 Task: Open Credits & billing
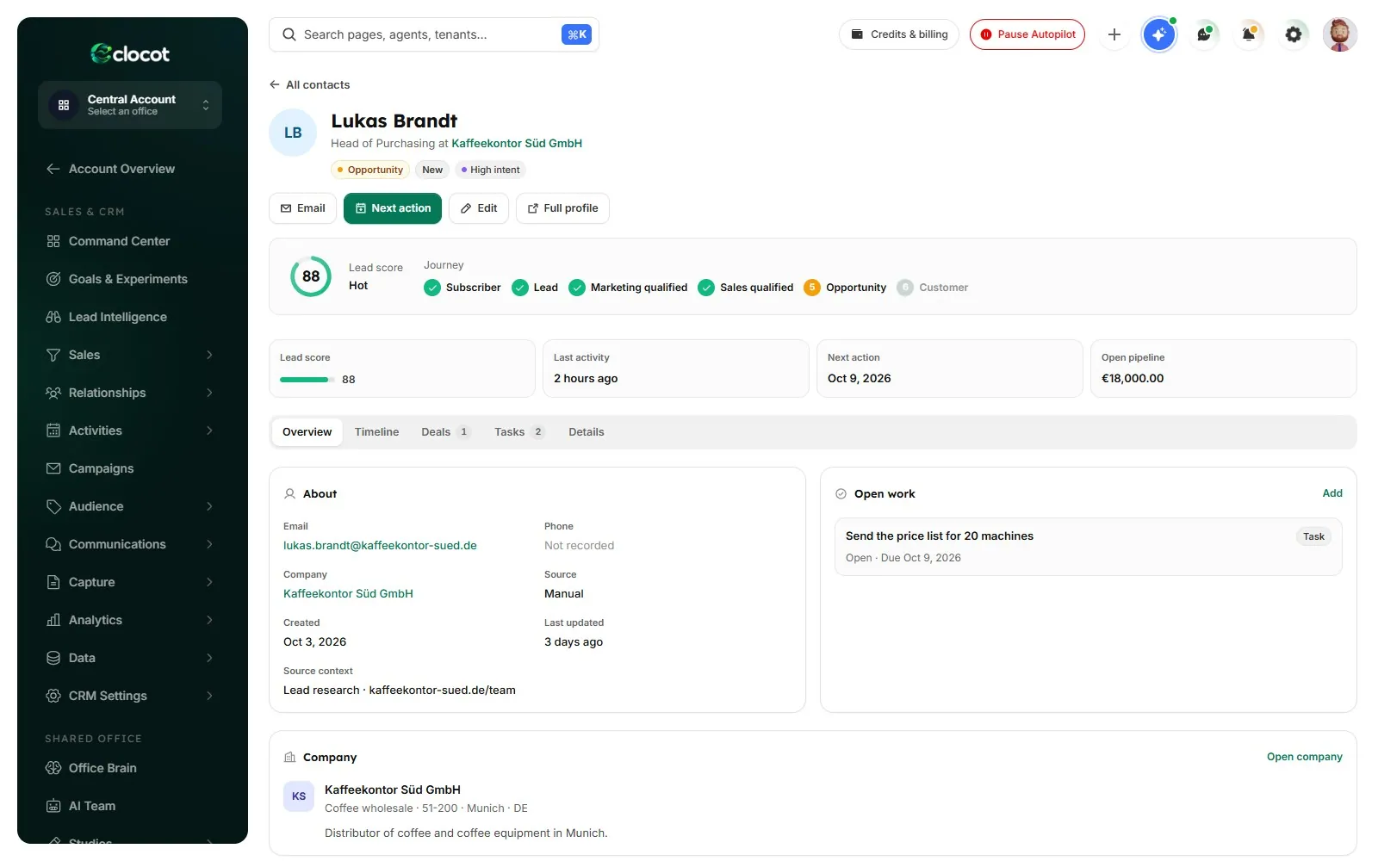[x=899, y=34]
